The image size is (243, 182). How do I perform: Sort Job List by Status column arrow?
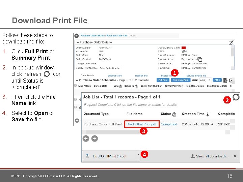174,114
